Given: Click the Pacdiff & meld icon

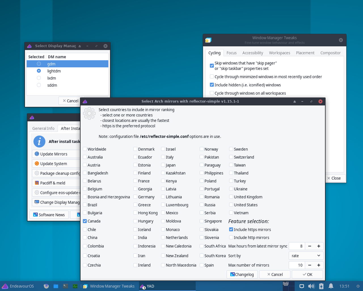Looking at the screenshot, I should tap(37, 183).
